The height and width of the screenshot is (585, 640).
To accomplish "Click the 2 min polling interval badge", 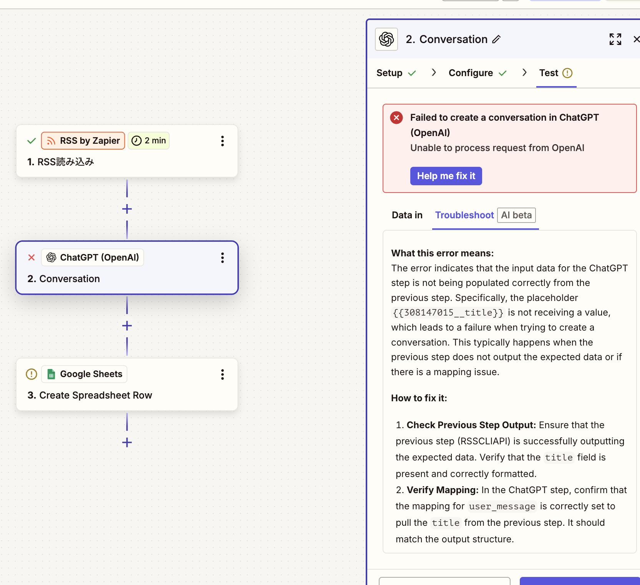I will 149,141.
